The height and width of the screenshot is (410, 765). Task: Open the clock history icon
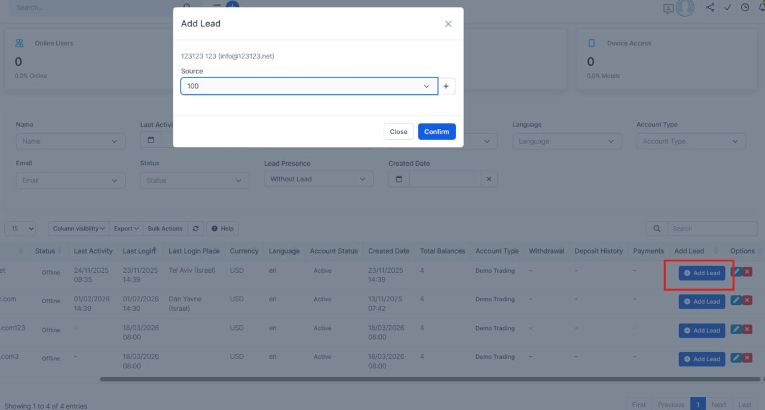tap(745, 8)
